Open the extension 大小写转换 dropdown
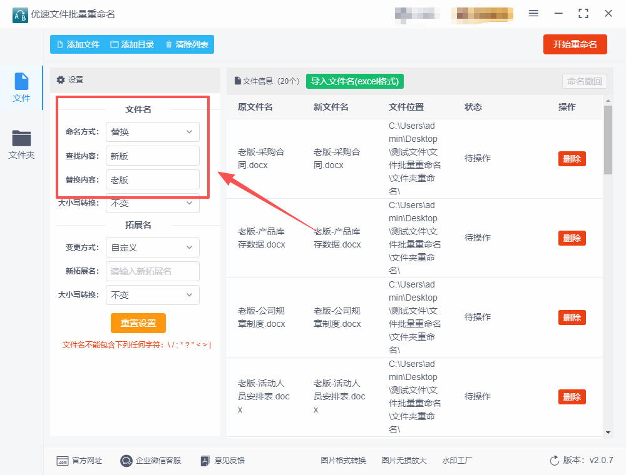Image resolution: width=626 pixels, height=475 pixels. 153,295
